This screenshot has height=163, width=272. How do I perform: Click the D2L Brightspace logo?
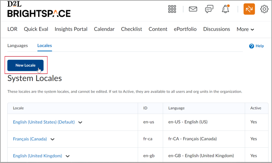(39, 9)
